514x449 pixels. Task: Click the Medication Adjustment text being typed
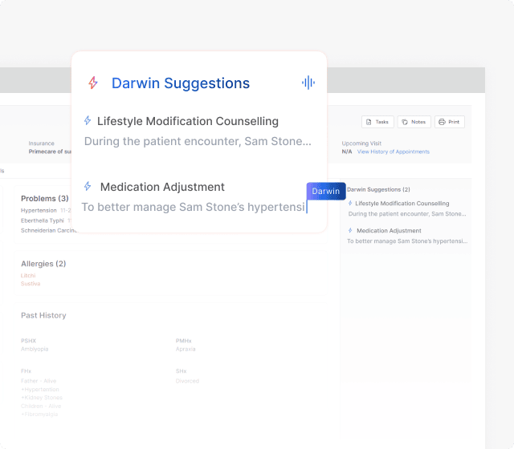[x=193, y=207]
